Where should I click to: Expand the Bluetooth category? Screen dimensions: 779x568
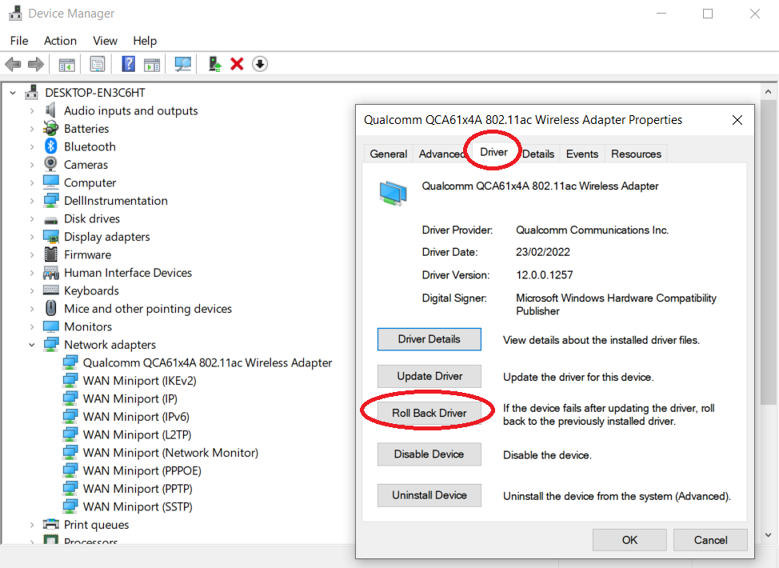pyautogui.click(x=32, y=146)
